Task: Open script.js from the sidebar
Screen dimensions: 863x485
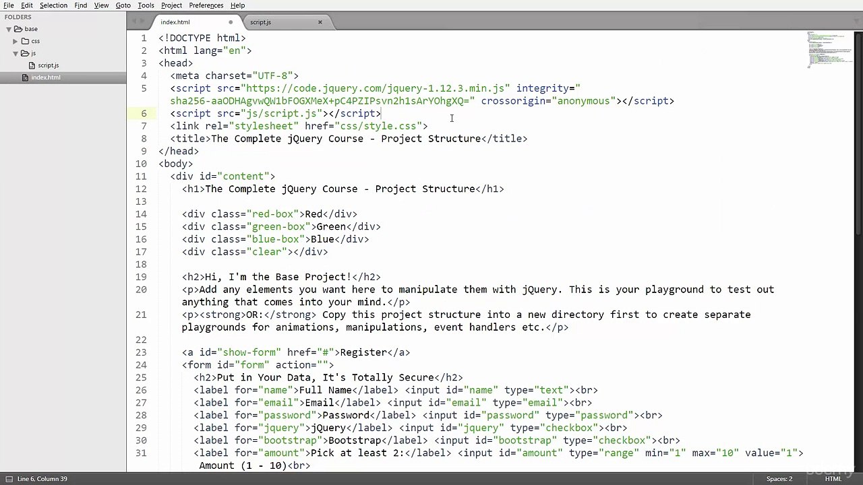Action: pos(48,65)
